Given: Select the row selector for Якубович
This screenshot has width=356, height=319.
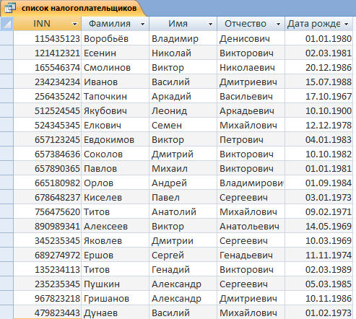Looking at the screenshot, I should [6, 110].
